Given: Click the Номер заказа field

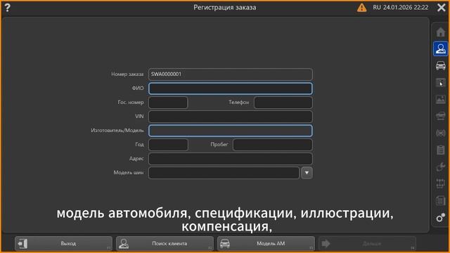Looking at the screenshot, I should (231, 74).
